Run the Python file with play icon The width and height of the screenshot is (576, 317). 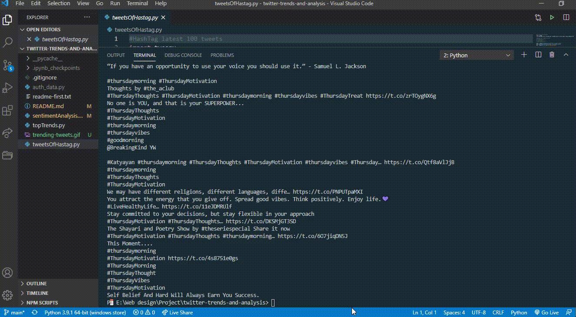pos(552,17)
